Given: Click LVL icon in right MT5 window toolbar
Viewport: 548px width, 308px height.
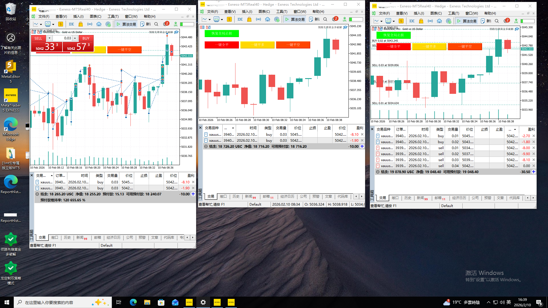Looking at the screenshot, I should 516,21.
